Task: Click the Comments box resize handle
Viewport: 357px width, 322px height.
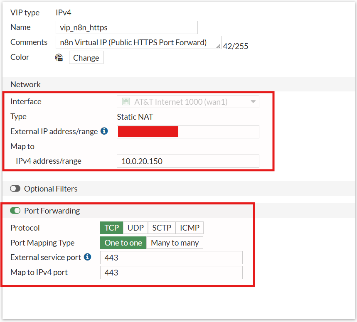Action: [219, 46]
